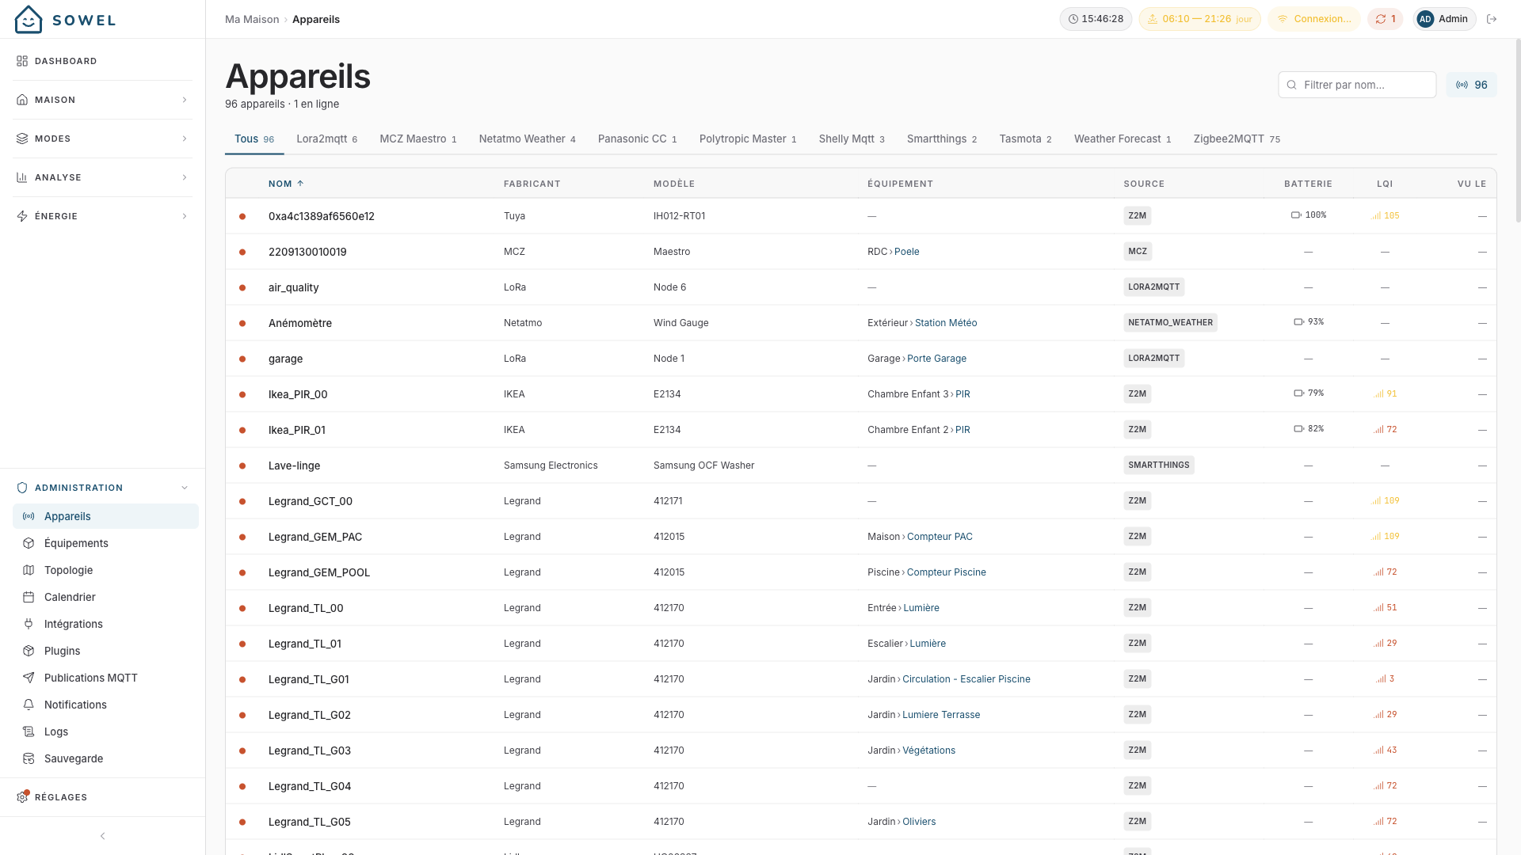The image size is (1521, 855).
Task: Click the Topologie map icon
Action: pyautogui.click(x=29, y=570)
